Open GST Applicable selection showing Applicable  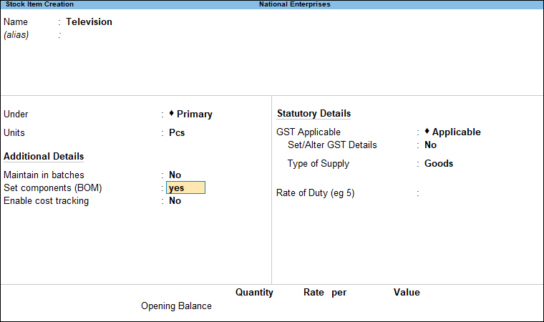(456, 132)
